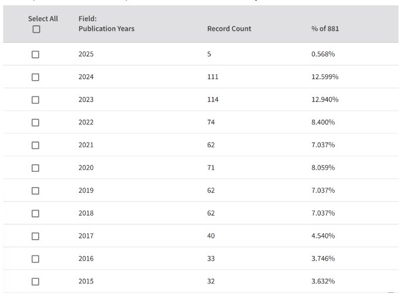
Task: Click record count 111 for 2024
Action: click(212, 77)
